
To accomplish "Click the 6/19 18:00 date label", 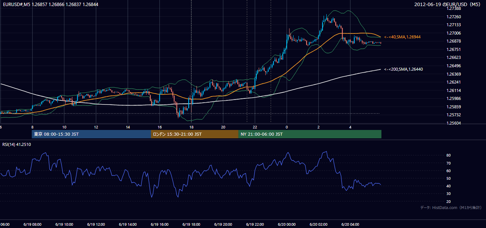I will [191, 224].
